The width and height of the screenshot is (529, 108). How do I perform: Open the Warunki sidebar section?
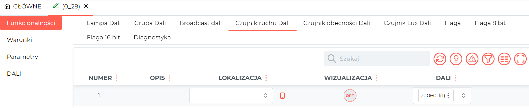click(19, 40)
